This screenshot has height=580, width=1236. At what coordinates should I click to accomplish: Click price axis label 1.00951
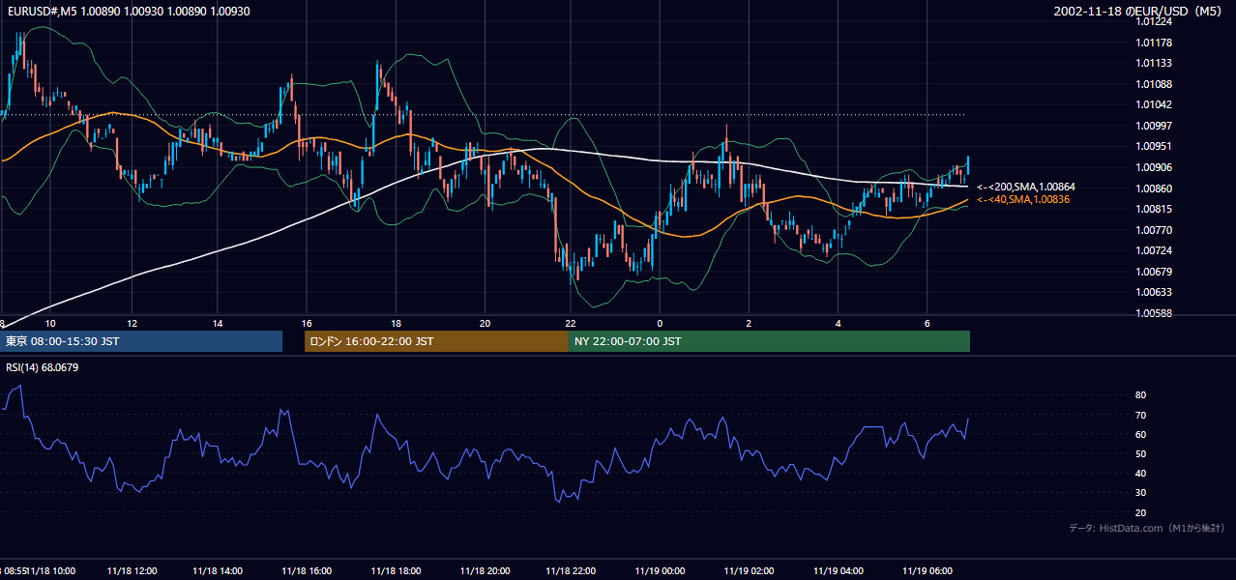1153,146
